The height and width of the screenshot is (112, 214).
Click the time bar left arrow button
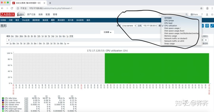9,40
